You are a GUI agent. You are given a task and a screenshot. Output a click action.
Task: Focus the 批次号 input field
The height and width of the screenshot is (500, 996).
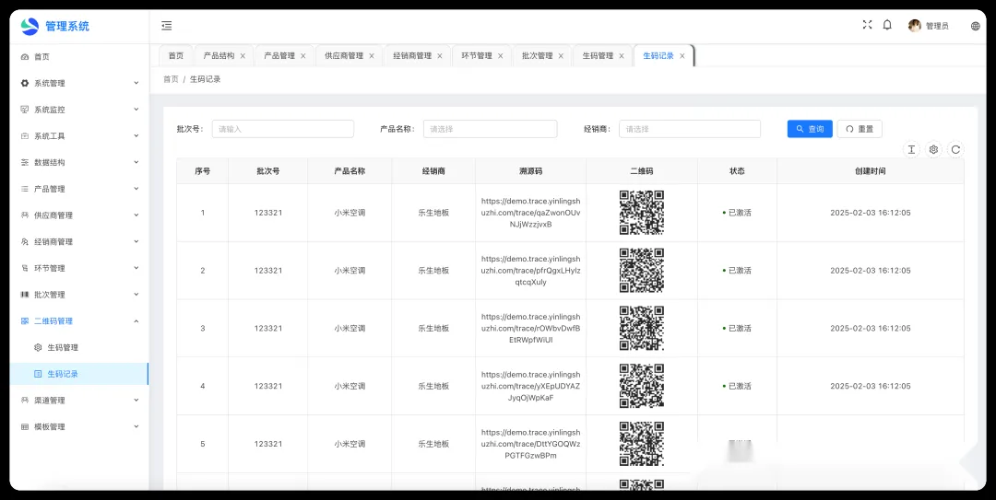point(283,129)
